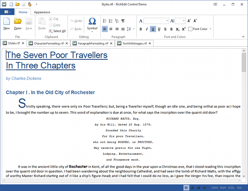This screenshot has height=191, width=248.
Task: Toggle align right in Paragraph group
Action: [117, 29]
